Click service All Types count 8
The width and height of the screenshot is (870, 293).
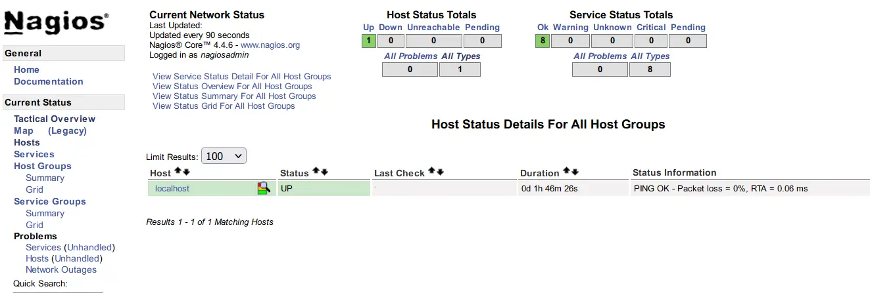(650, 69)
